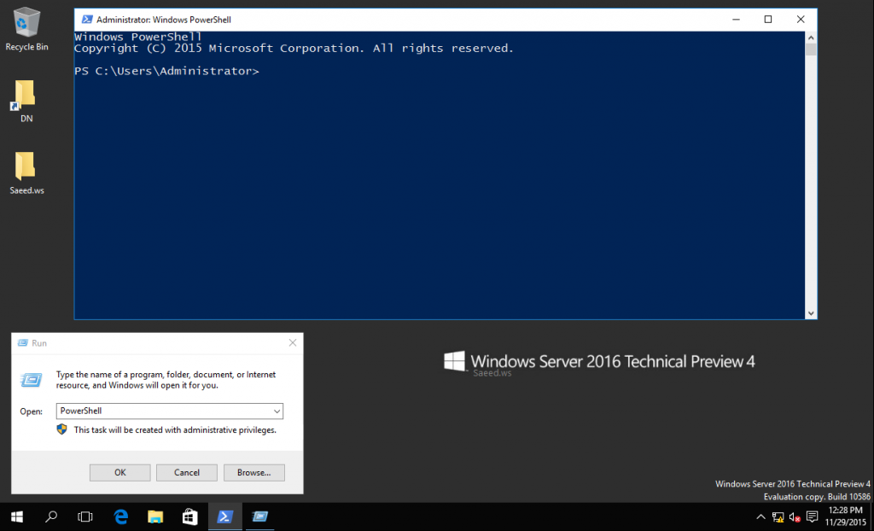874x531 pixels.
Task: Click the Run dialog title bar icon
Action: pyautogui.click(x=23, y=343)
